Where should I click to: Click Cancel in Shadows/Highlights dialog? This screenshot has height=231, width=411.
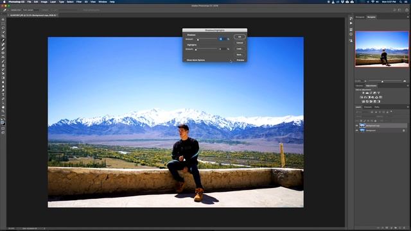(x=240, y=43)
